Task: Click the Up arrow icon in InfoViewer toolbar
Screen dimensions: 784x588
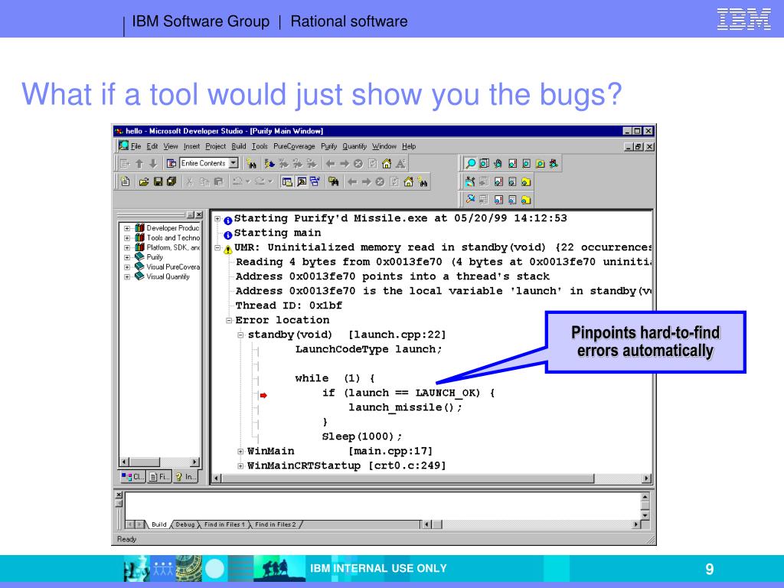Action: point(139,164)
